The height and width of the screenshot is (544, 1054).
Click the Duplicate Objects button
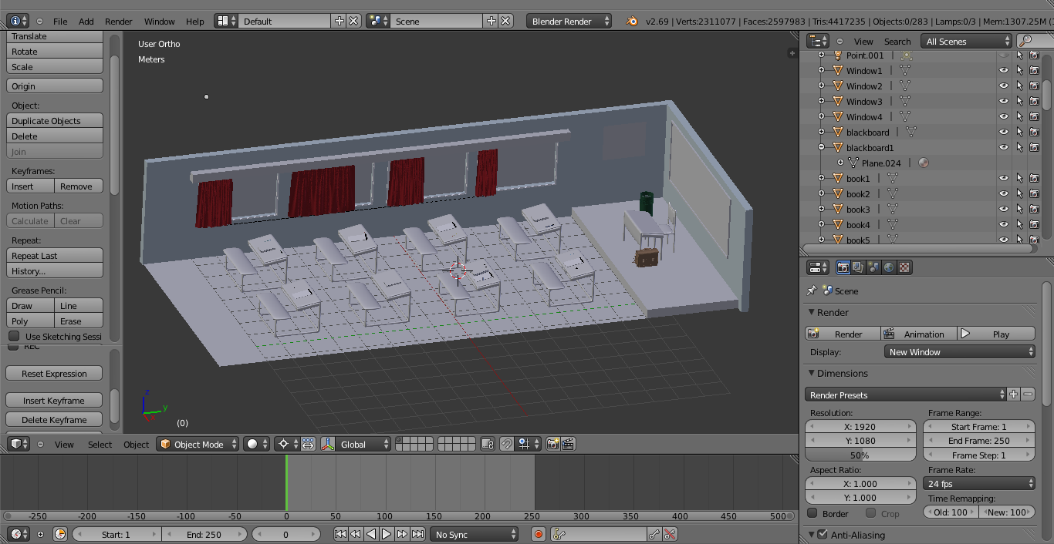tap(55, 121)
